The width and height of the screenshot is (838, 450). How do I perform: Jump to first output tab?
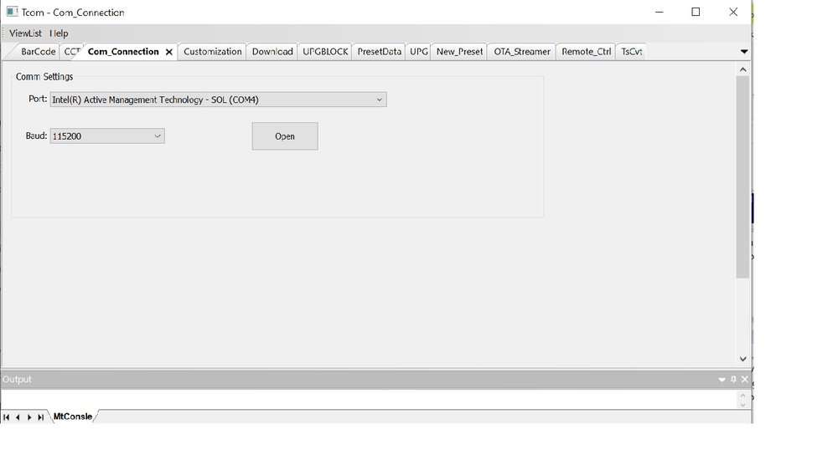click(x=7, y=417)
